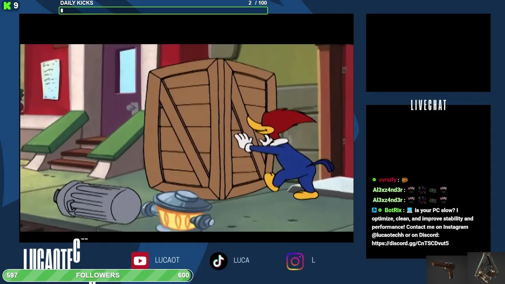Click the "600" follower goal number

click(183, 275)
